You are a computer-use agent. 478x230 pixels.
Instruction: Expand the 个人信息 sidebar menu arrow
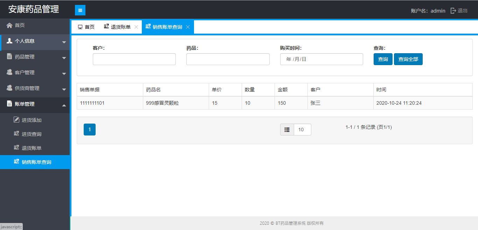tap(64, 42)
